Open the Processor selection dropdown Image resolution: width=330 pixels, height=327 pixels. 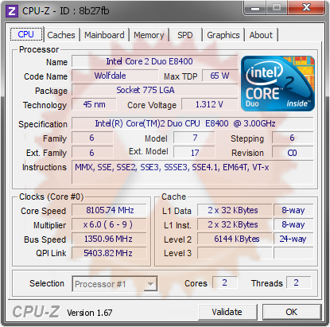(x=115, y=284)
